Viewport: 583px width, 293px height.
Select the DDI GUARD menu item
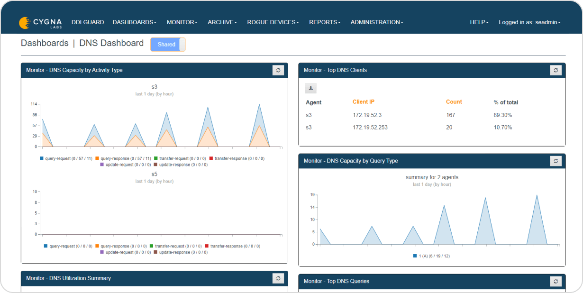click(88, 22)
